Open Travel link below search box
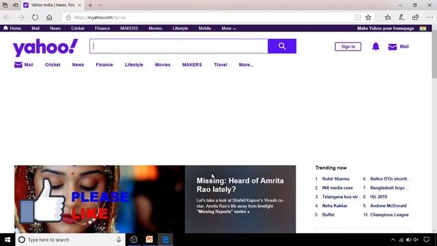 pos(221,65)
